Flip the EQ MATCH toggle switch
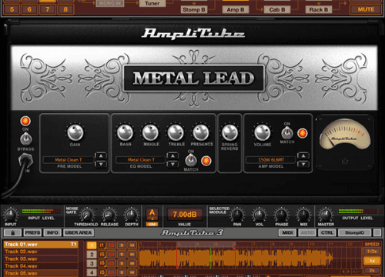Screen dimensions: 385x277 point(191,161)
